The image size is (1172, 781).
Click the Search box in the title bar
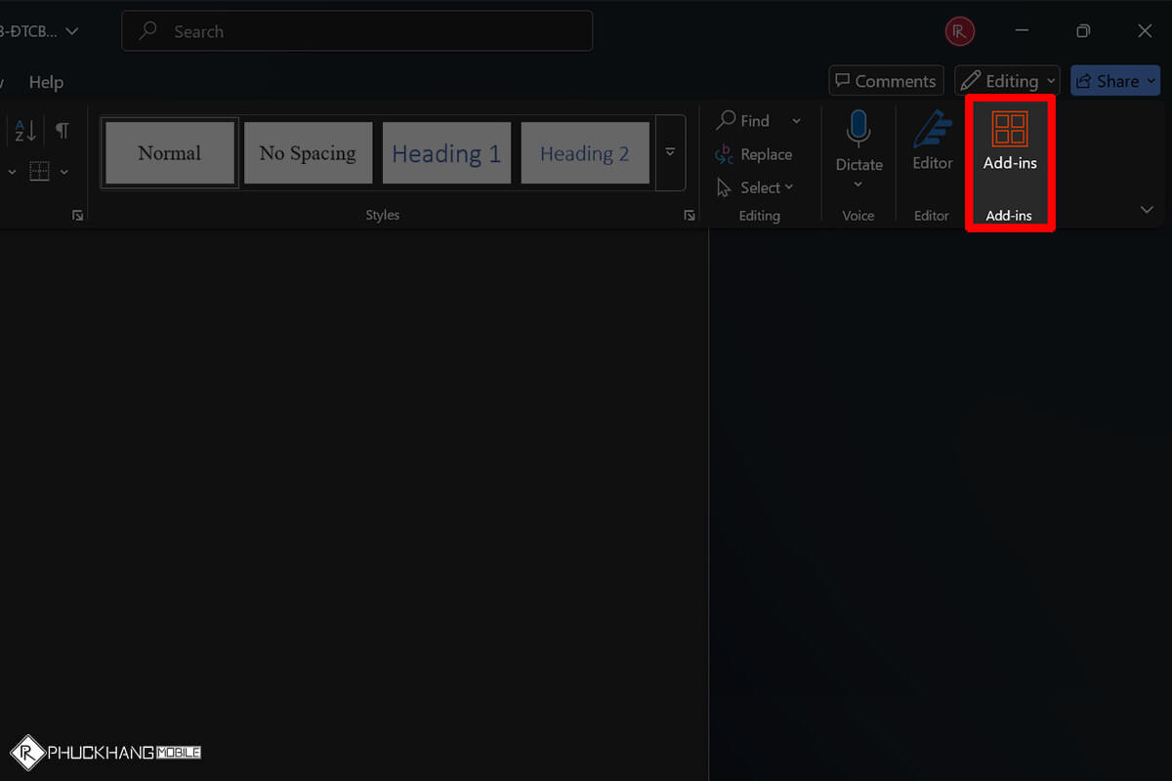[356, 31]
